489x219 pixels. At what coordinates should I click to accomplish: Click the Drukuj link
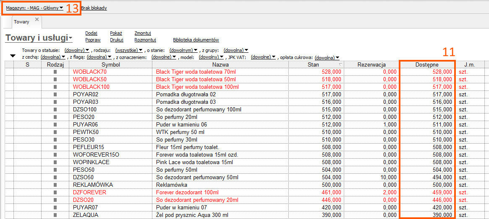pos(116,40)
